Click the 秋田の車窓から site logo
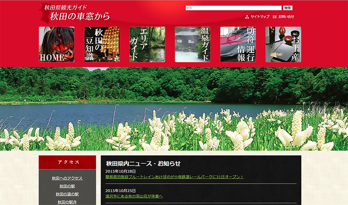Viewport: 348px width, 205px height. (x=76, y=13)
